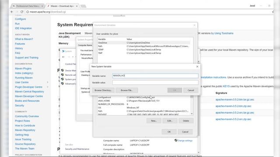This screenshot has width=280, height=157.
Task: Click the site info icon in address bar
Action: (28, 12)
